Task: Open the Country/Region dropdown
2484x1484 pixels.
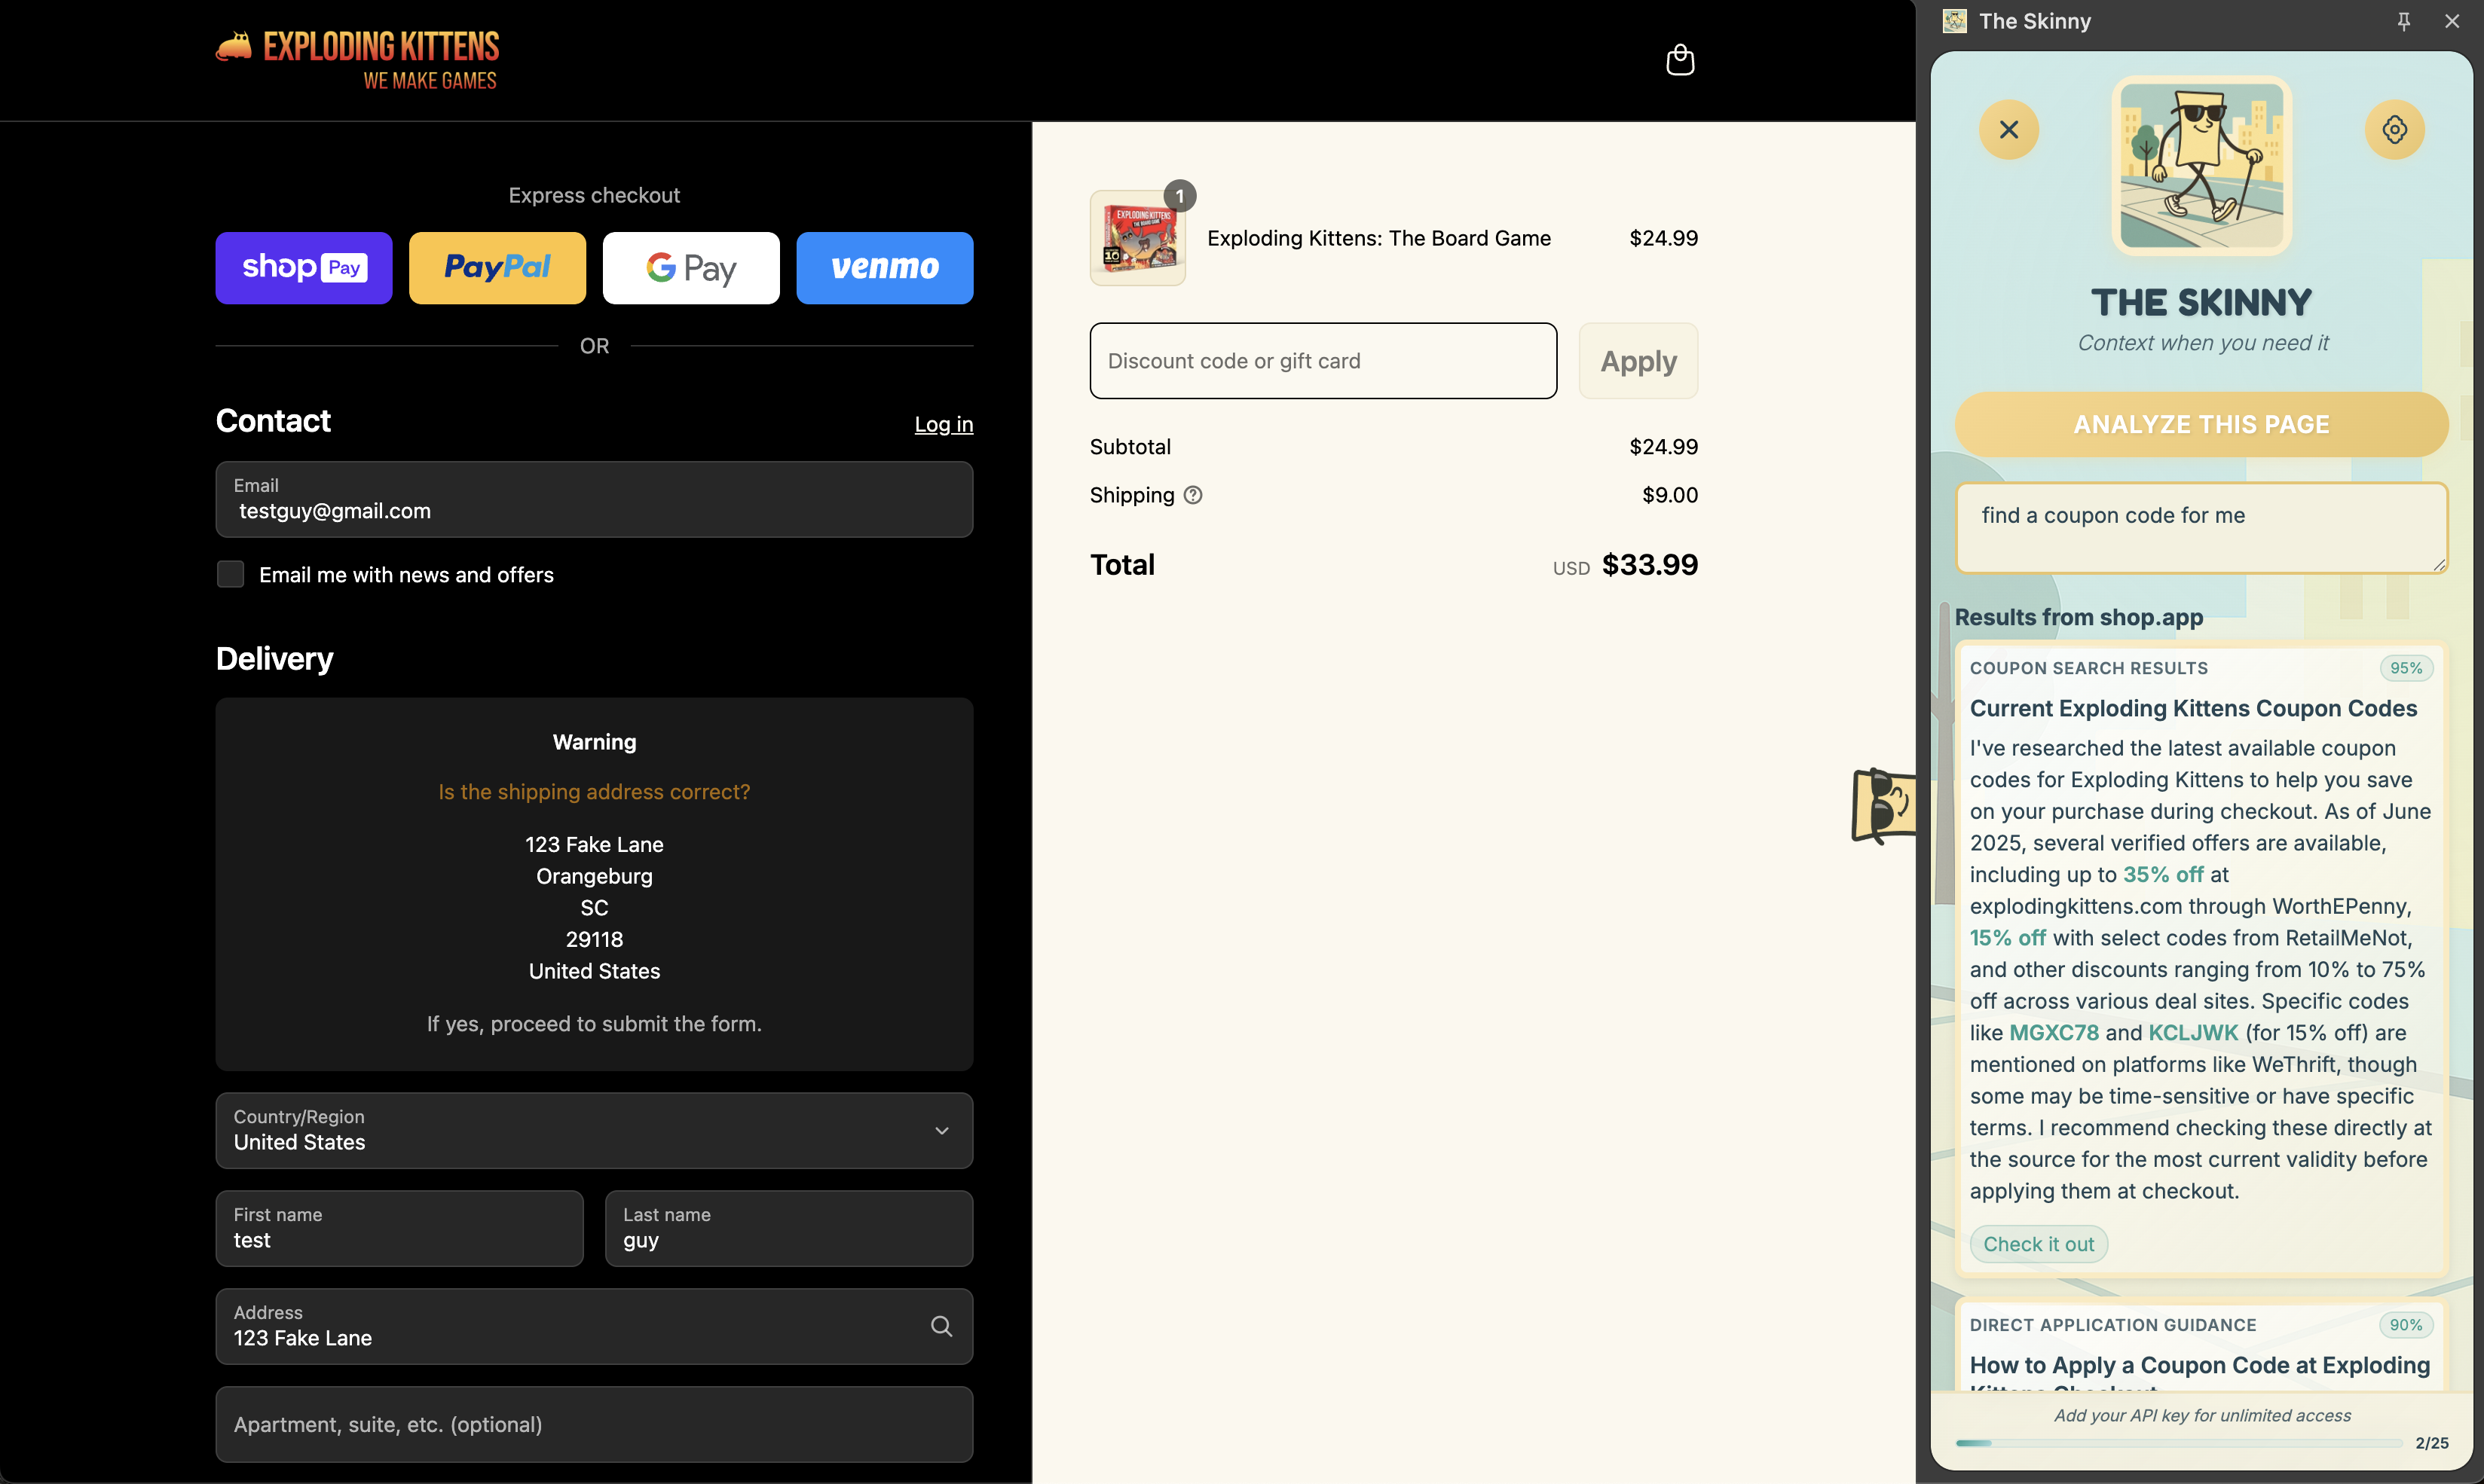Action: [x=594, y=1130]
